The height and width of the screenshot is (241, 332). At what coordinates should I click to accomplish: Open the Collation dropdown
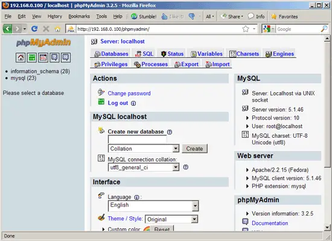coord(144,149)
